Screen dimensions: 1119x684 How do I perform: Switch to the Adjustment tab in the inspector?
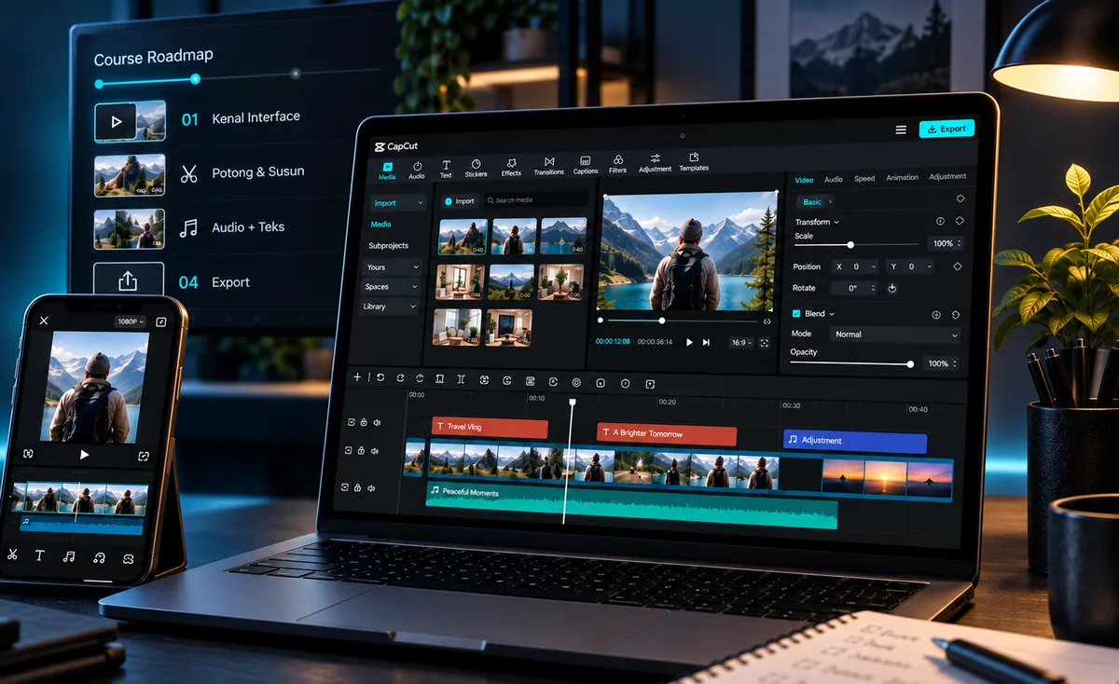coord(947,176)
